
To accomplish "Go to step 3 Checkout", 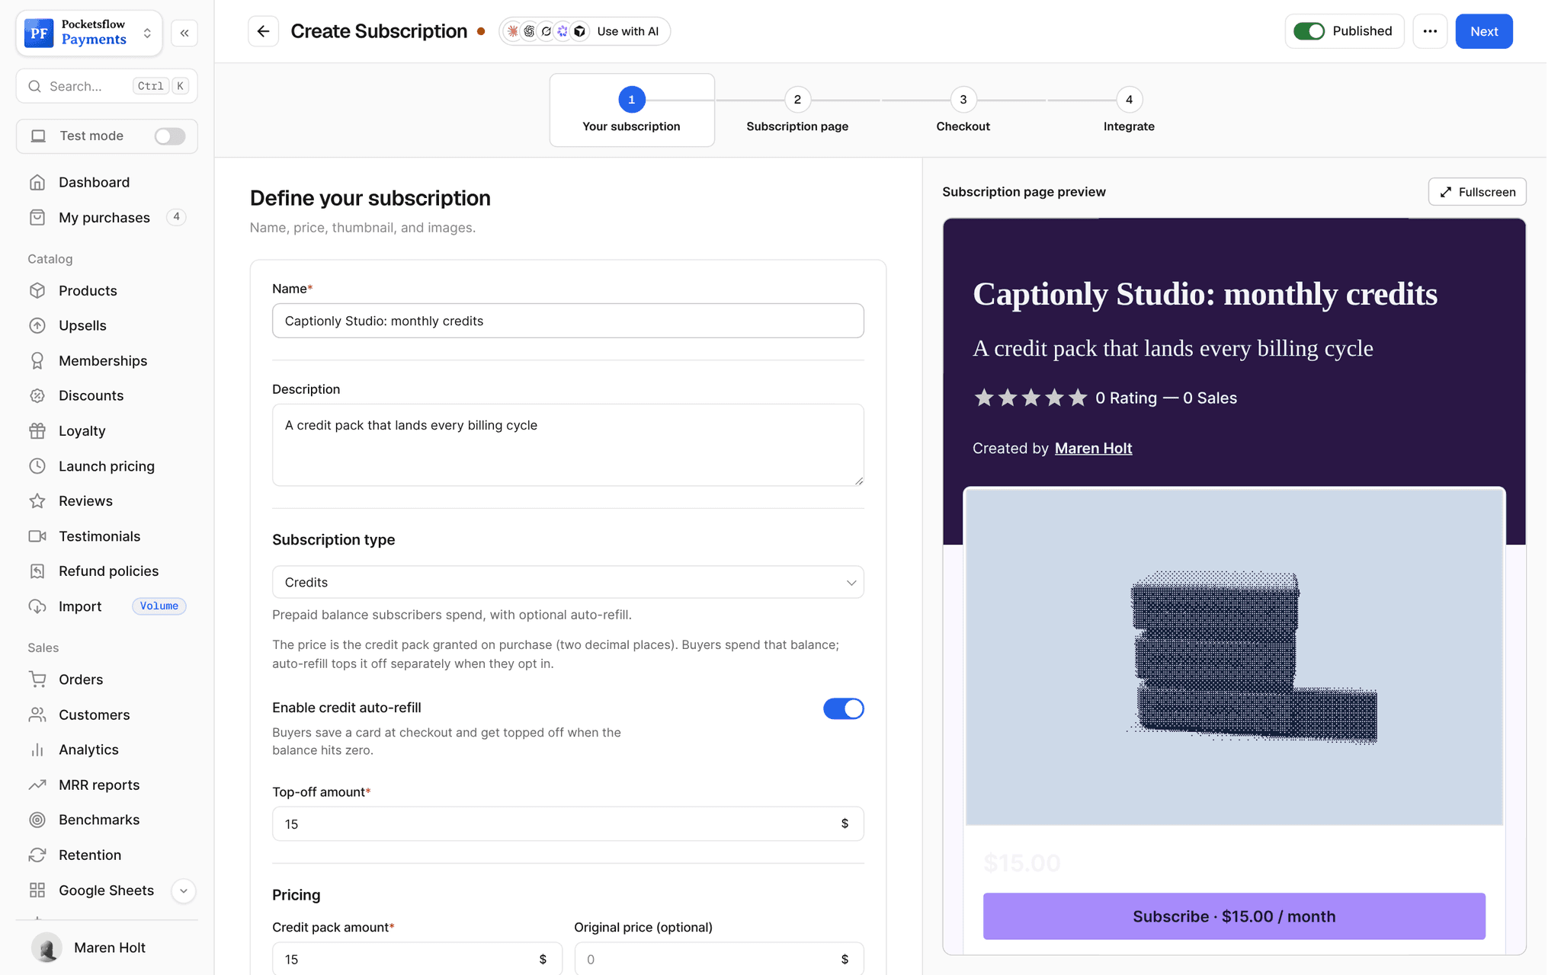I will 963,110.
